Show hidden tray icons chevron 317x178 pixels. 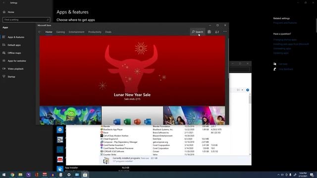coord(278,175)
